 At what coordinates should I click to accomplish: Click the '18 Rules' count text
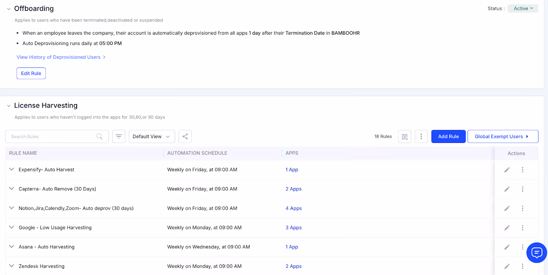(383, 136)
